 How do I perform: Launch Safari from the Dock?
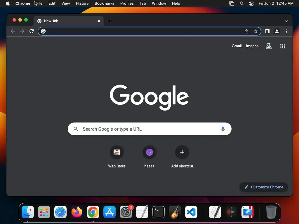[60, 212]
